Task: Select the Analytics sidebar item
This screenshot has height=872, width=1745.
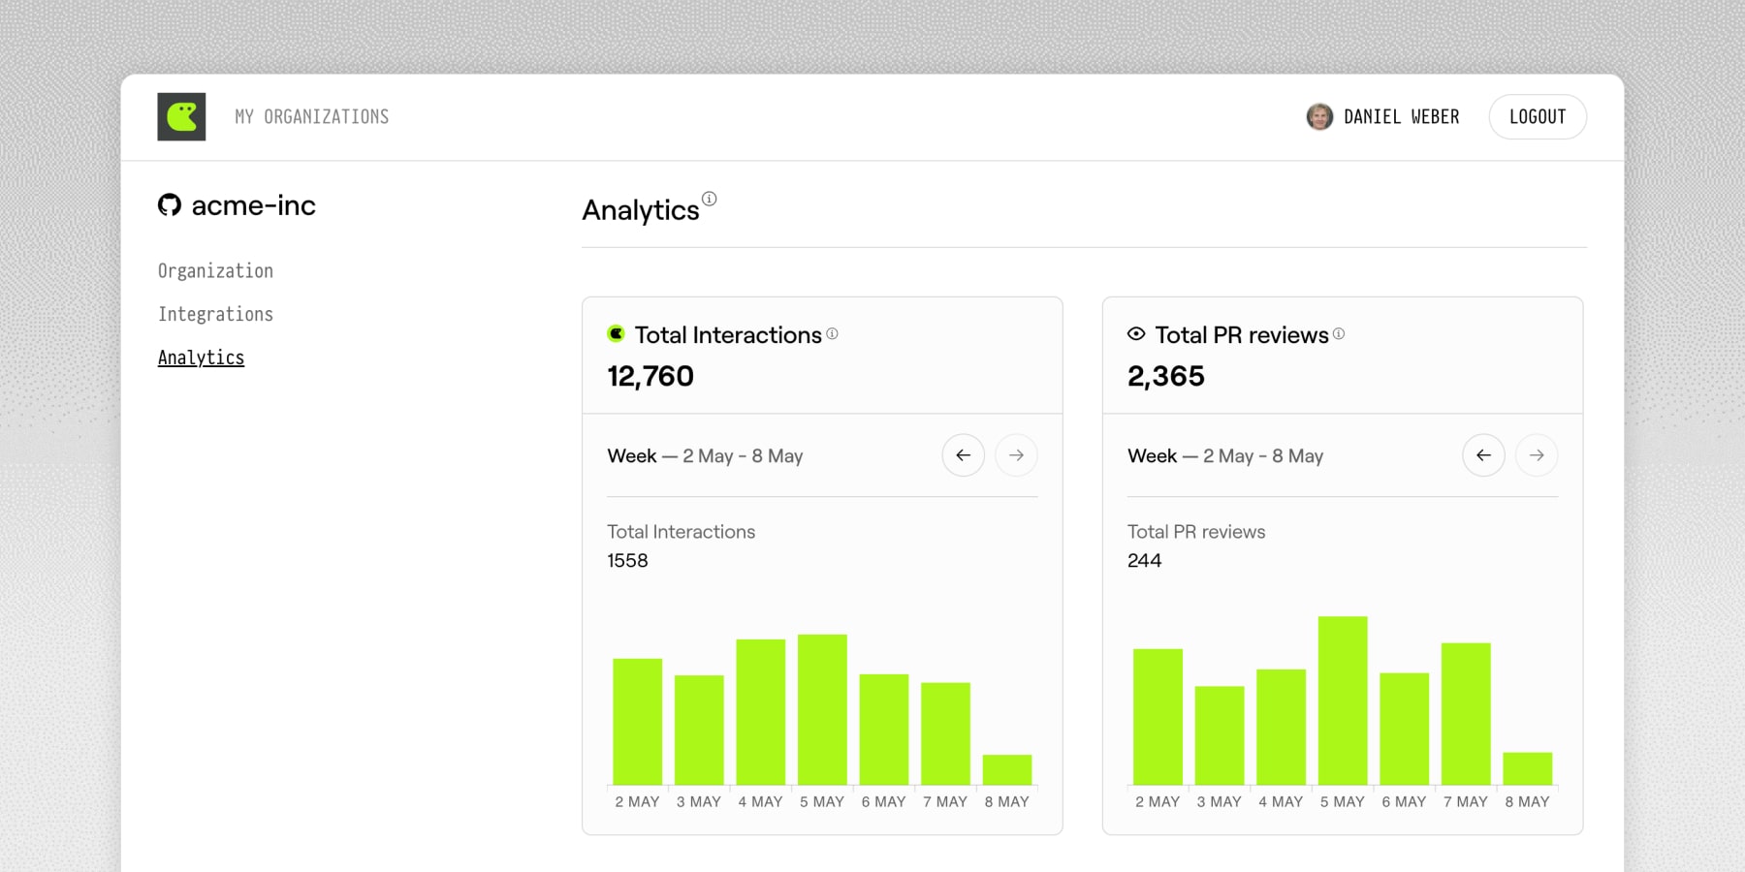Action: coord(201,358)
